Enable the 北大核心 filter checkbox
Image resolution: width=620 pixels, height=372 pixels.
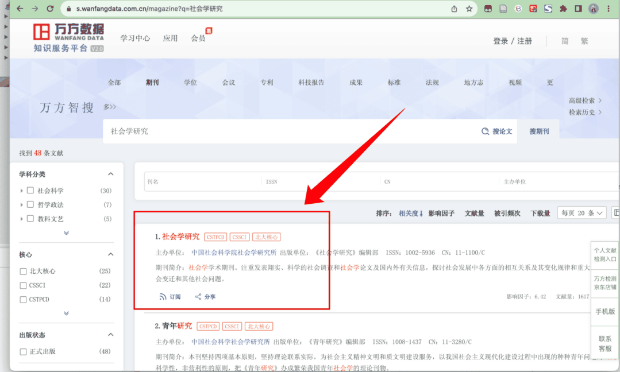[x=23, y=270]
